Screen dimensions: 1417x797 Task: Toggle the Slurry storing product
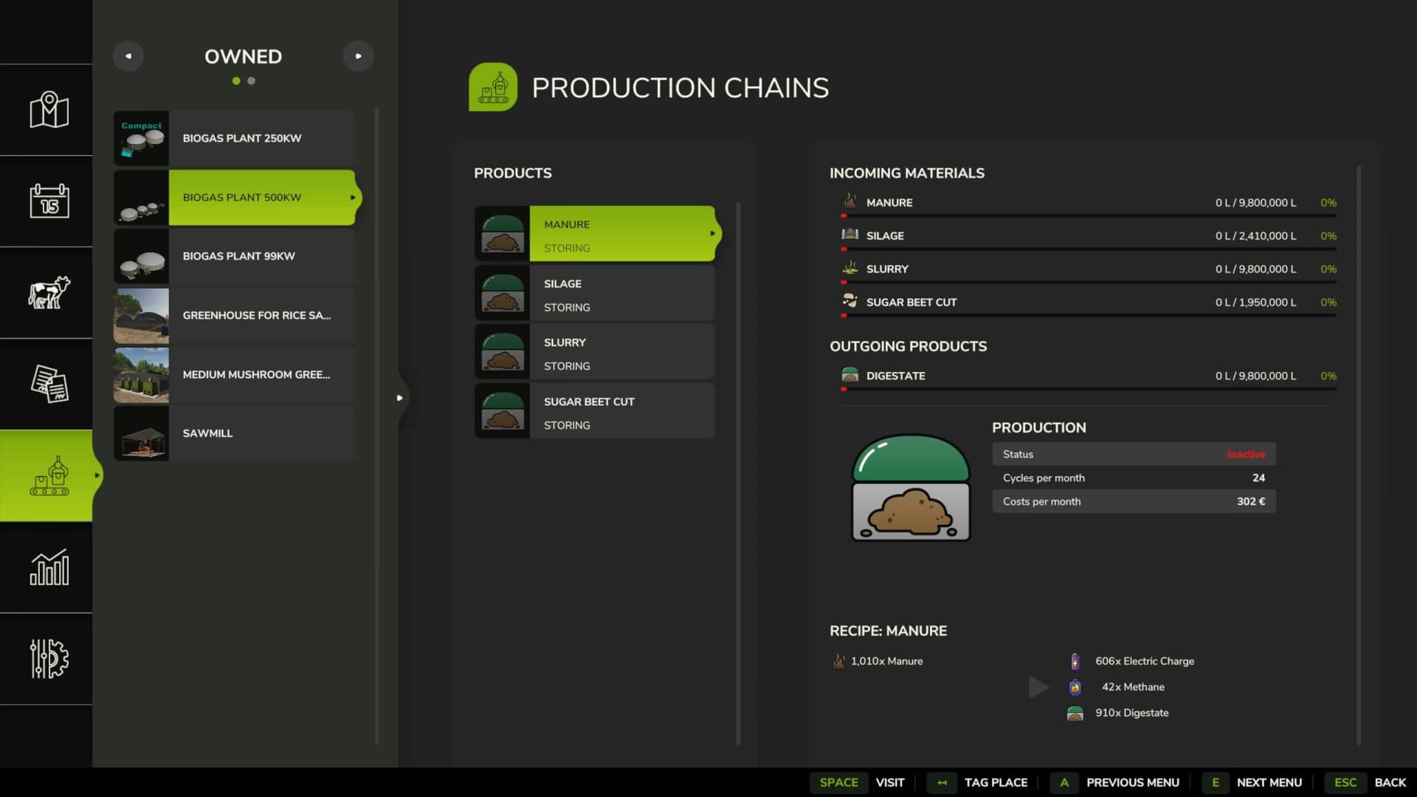pos(594,352)
